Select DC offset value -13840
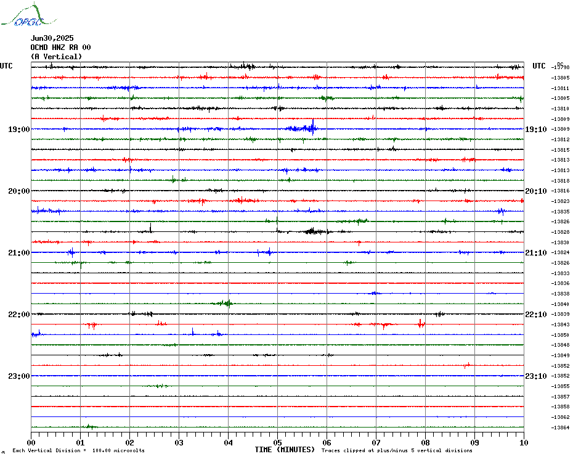 pyautogui.click(x=561, y=304)
